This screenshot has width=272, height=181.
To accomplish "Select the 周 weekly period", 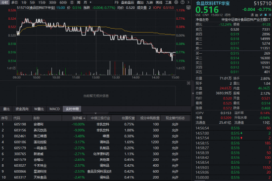I will 79,2.
